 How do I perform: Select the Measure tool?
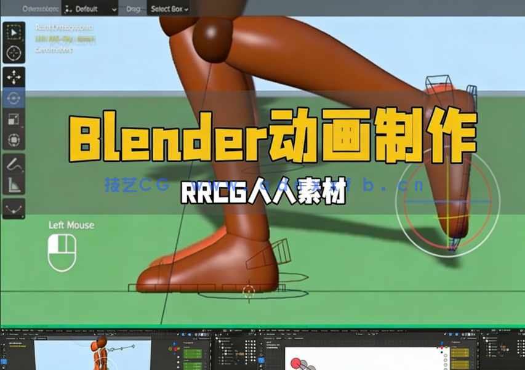[12, 185]
